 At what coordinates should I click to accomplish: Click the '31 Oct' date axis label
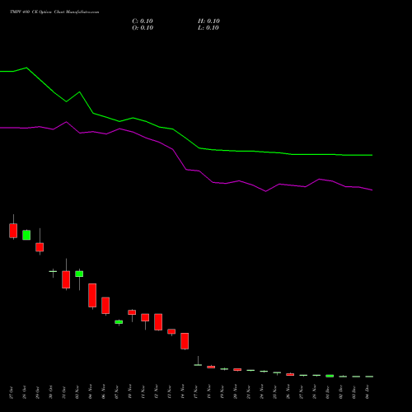64,392
